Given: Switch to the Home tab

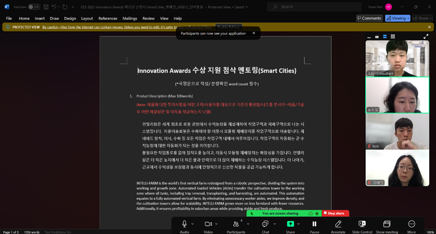Looking at the screenshot, I should [x=24, y=19].
